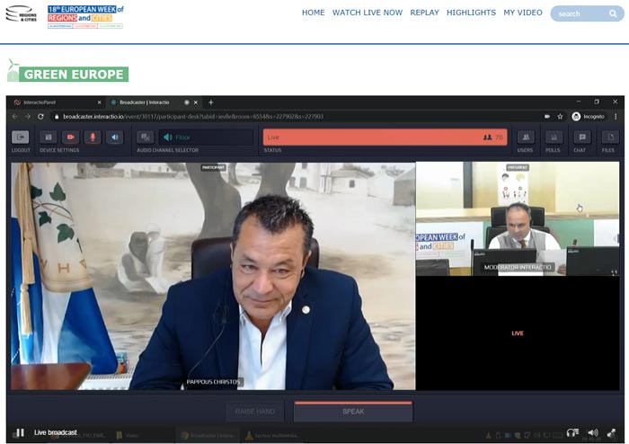Switch to the InteractioPanel browser tab
Image resolution: width=629 pixels, height=444 pixels.
coord(57,102)
